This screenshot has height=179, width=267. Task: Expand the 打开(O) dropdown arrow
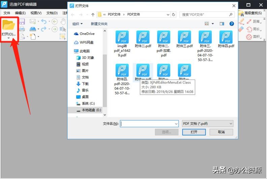click(8, 38)
